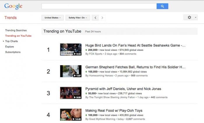This screenshot has width=204, height=123.
Task: Click the Google logo
Action: (13, 6)
